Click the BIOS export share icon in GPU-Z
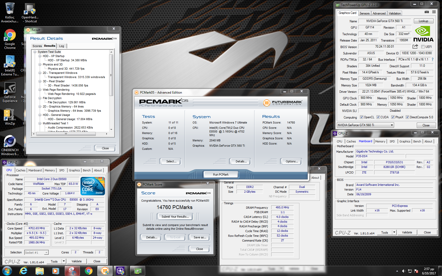 click(415, 47)
